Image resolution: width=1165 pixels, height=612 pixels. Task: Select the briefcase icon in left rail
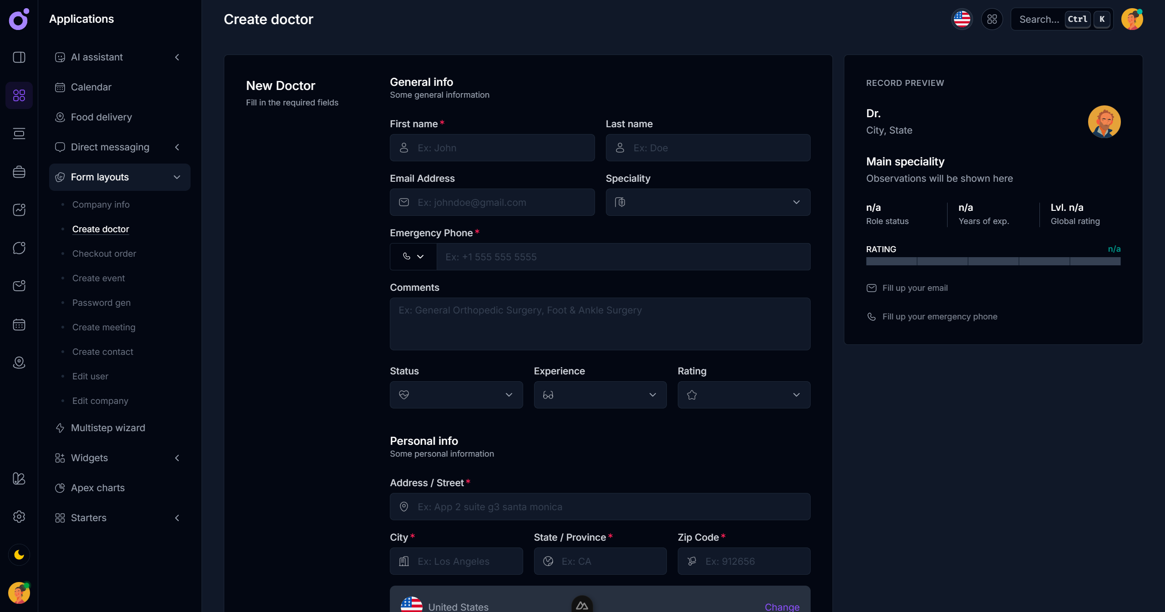[19, 172]
